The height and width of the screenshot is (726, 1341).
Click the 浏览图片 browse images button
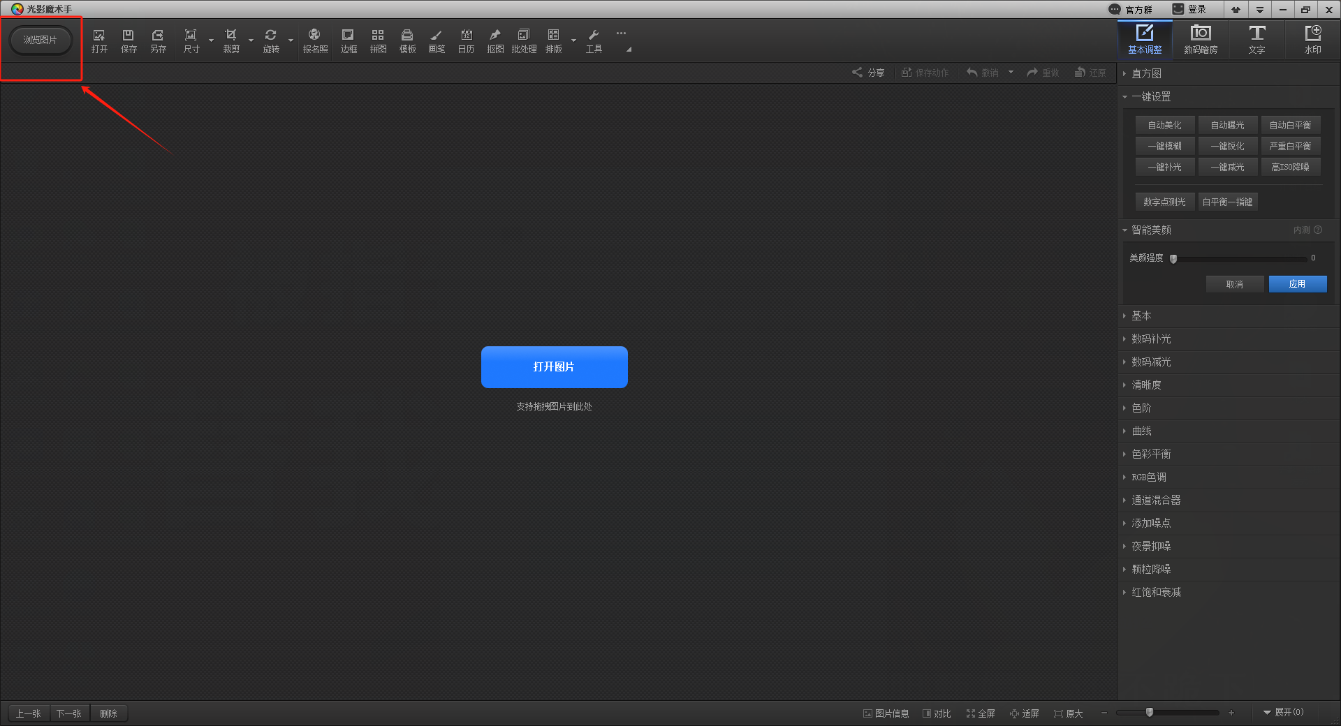pos(41,40)
